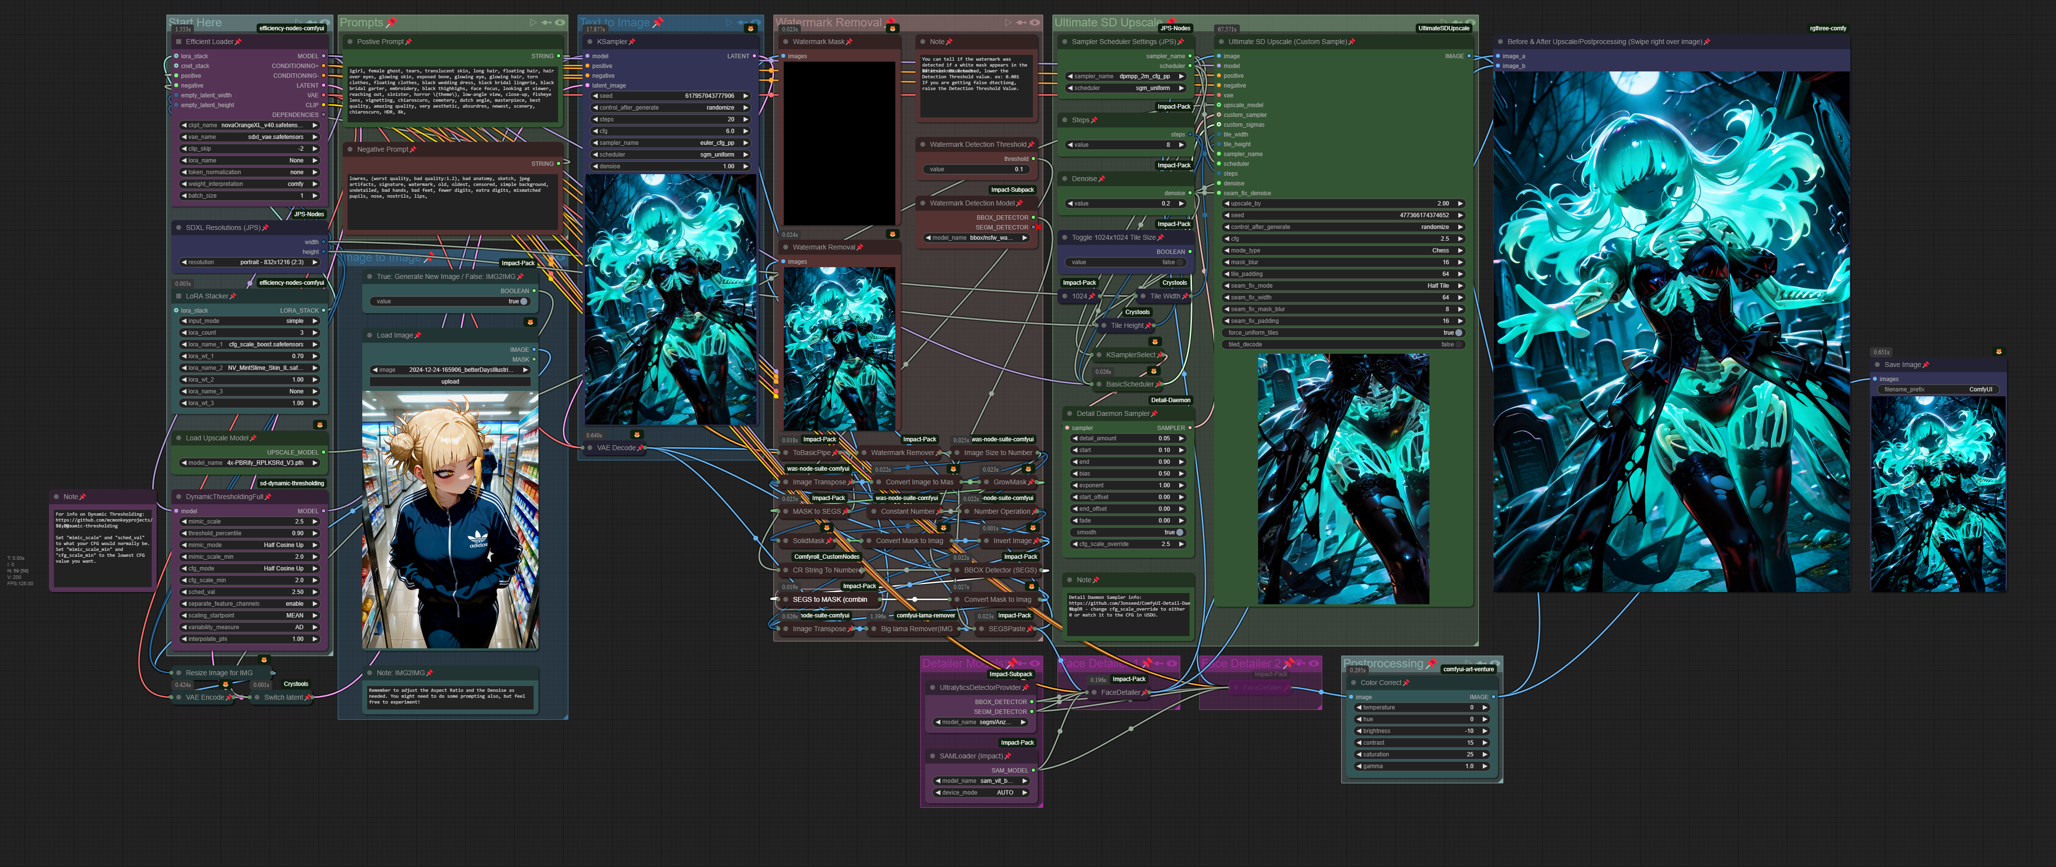This screenshot has width=2056, height=867.
Task: Click the saturation slider in Color Correct
Action: point(1421,754)
